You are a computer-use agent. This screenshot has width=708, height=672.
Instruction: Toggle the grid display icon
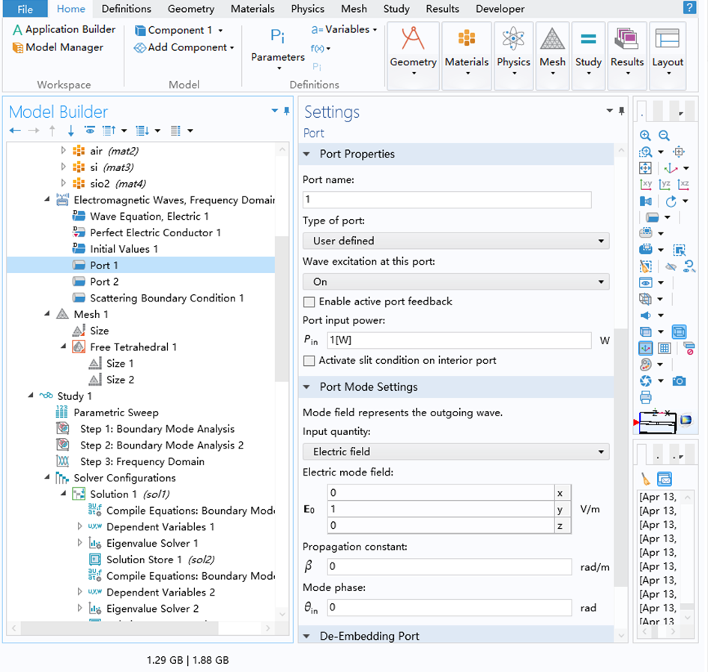click(x=664, y=348)
